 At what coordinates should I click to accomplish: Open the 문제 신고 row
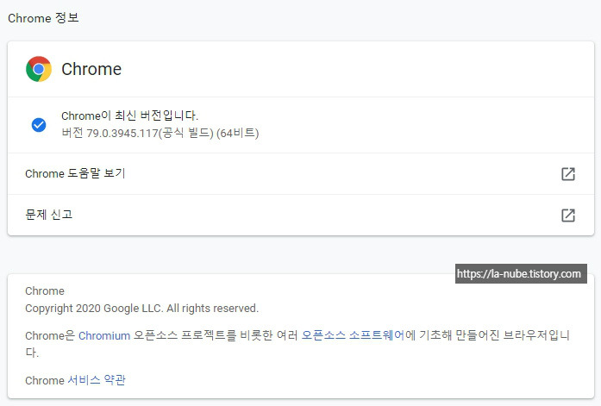click(x=301, y=215)
